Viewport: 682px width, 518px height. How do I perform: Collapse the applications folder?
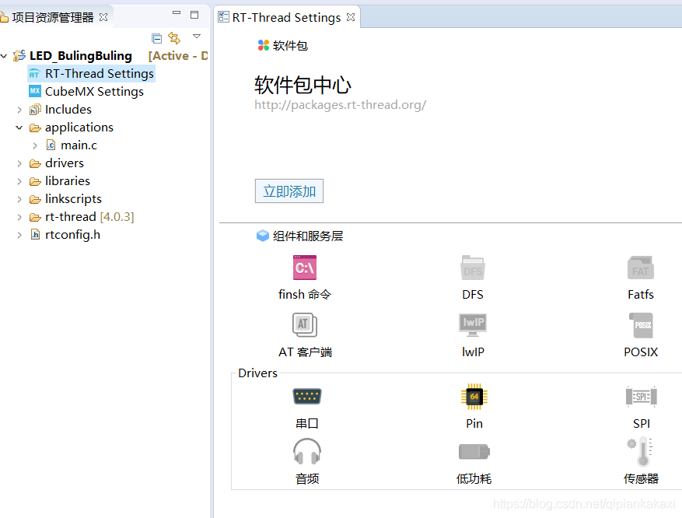coord(19,128)
